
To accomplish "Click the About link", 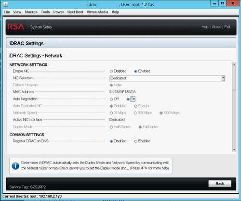I will click(216, 27).
